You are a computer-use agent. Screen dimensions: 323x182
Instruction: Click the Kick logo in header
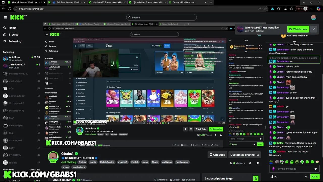tap(18, 17)
